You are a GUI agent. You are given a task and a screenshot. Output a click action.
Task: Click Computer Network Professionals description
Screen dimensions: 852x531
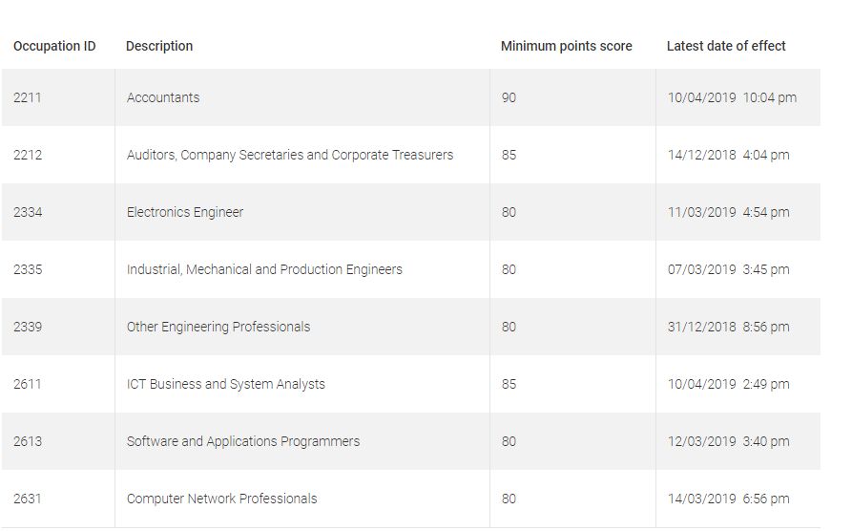click(x=221, y=499)
